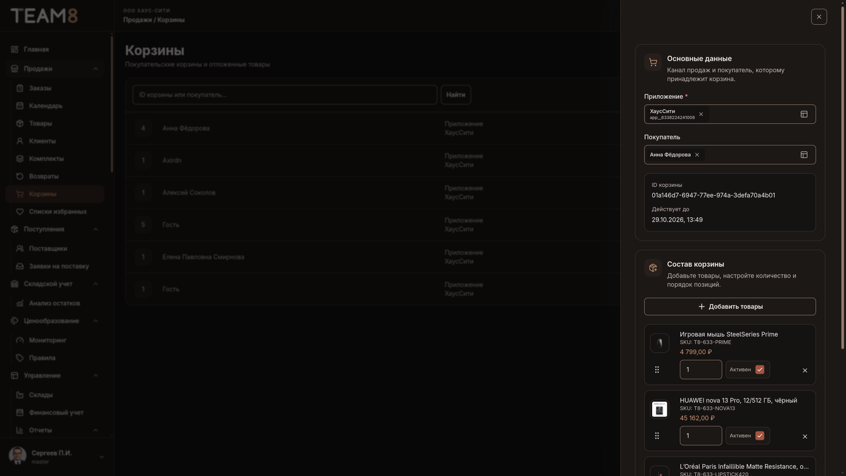Collapse the Ценообразование section
Screen dimensions: 846x476
(95, 321)
